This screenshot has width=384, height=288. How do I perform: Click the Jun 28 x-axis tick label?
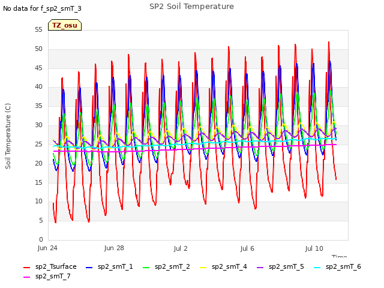[114, 248]
